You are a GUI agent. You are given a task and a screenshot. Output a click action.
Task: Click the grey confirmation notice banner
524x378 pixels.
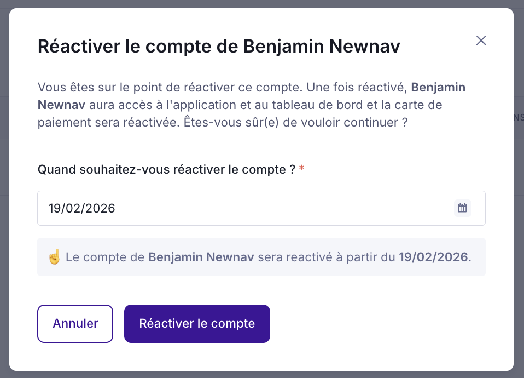(261, 256)
